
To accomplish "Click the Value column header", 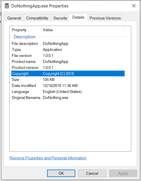I will (x=83, y=30).
